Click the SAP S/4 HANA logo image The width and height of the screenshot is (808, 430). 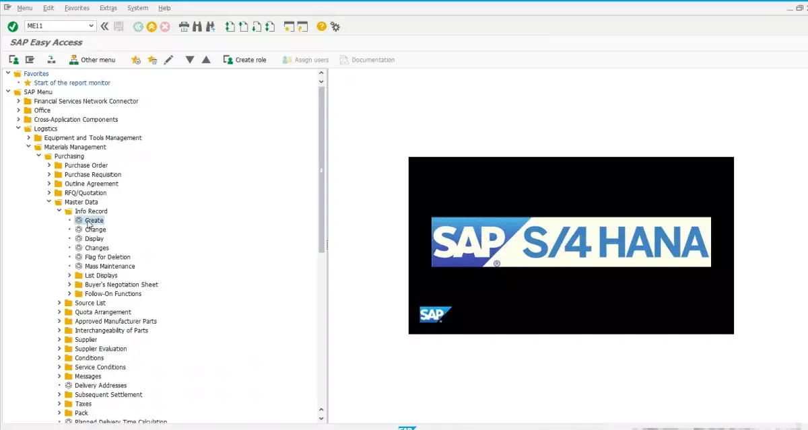[571, 242]
